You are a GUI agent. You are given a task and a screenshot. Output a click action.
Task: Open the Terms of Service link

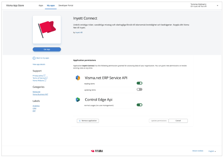click(39, 78)
